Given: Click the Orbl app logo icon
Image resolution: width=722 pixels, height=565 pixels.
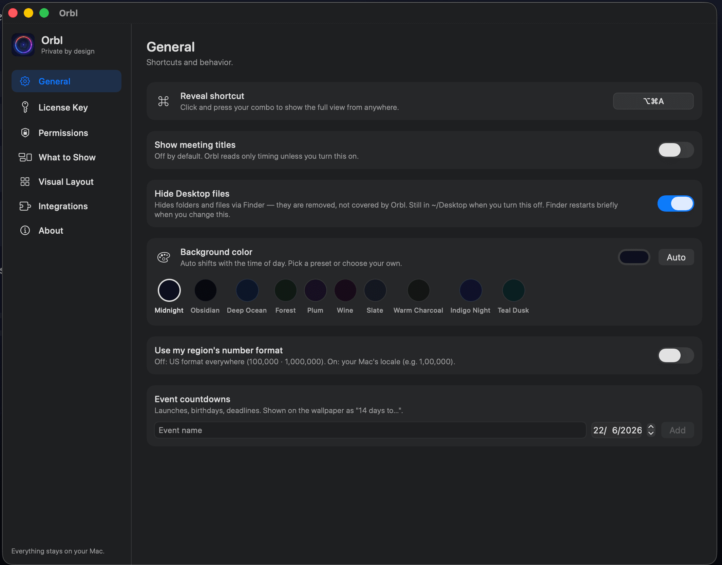Looking at the screenshot, I should click(23, 45).
